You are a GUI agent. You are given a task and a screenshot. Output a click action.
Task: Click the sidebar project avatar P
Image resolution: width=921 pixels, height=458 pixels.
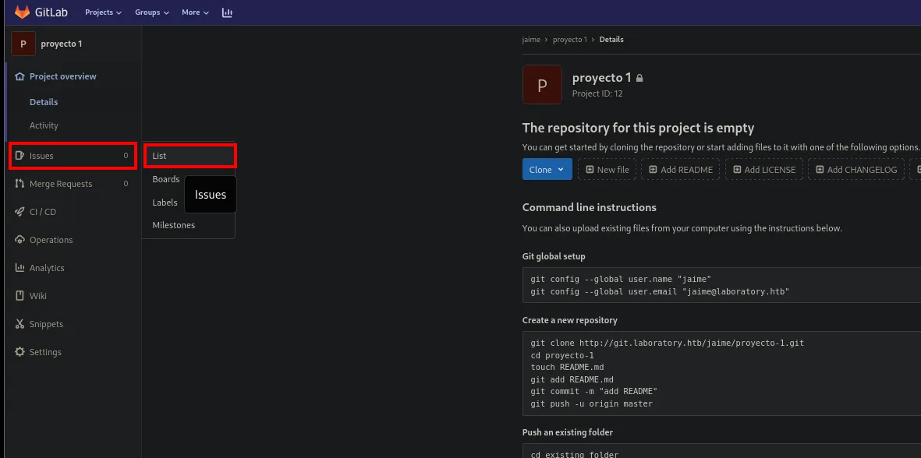pos(23,44)
